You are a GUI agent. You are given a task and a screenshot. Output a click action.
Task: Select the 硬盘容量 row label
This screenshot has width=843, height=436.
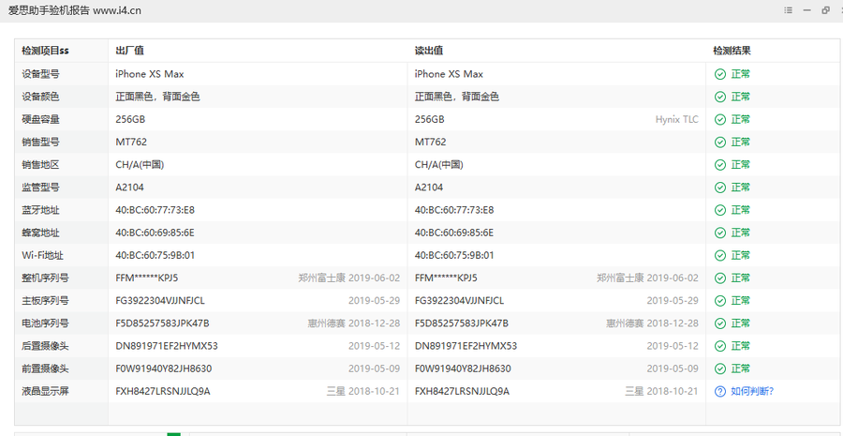pyautogui.click(x=40, y=119)
